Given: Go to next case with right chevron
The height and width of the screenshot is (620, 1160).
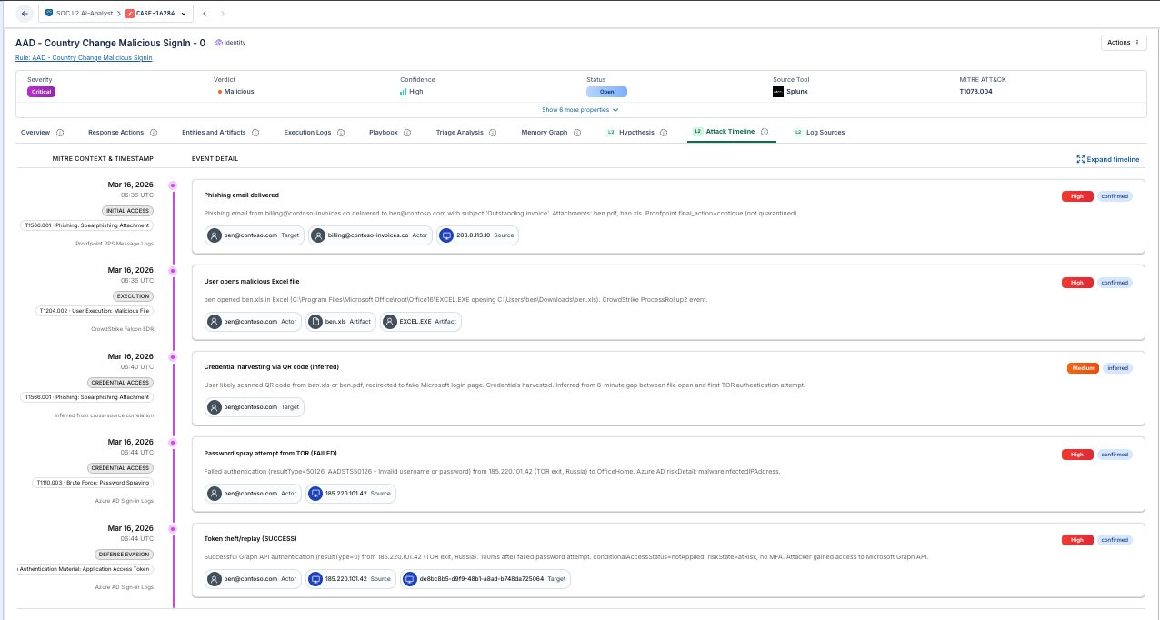Looking at the screenshot, I should tap(223, 14).
